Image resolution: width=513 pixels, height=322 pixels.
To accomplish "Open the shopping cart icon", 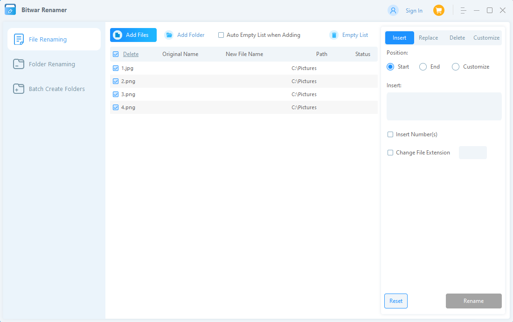I will pos(438,10).
